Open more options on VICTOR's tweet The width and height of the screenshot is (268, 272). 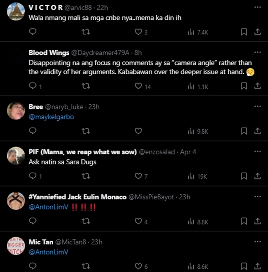pyautogui.click(x=257, y=7)
